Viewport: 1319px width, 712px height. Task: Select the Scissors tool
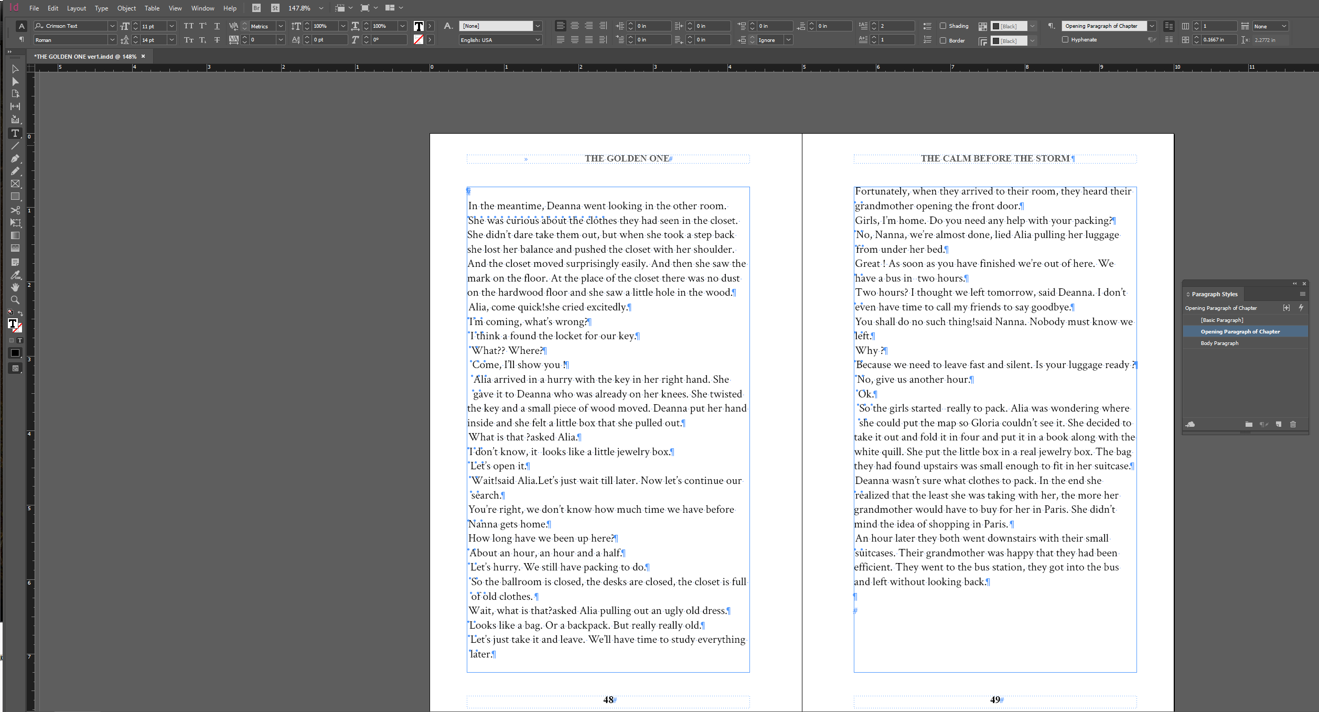[15, 210]
